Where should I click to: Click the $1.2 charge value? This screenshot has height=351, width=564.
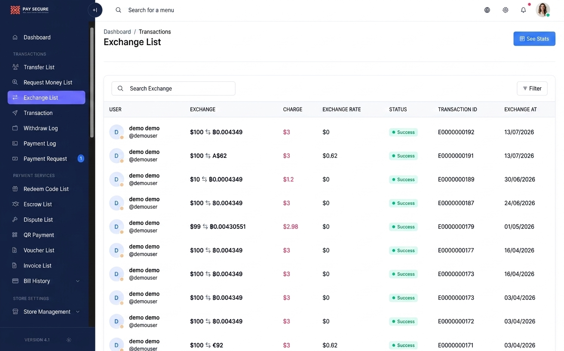(288, 179)
